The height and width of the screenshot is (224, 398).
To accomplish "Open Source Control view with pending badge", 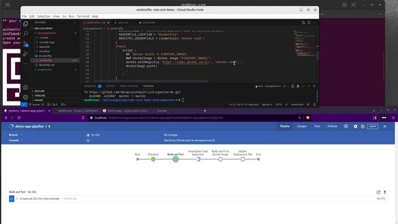I will coord(25,44).
